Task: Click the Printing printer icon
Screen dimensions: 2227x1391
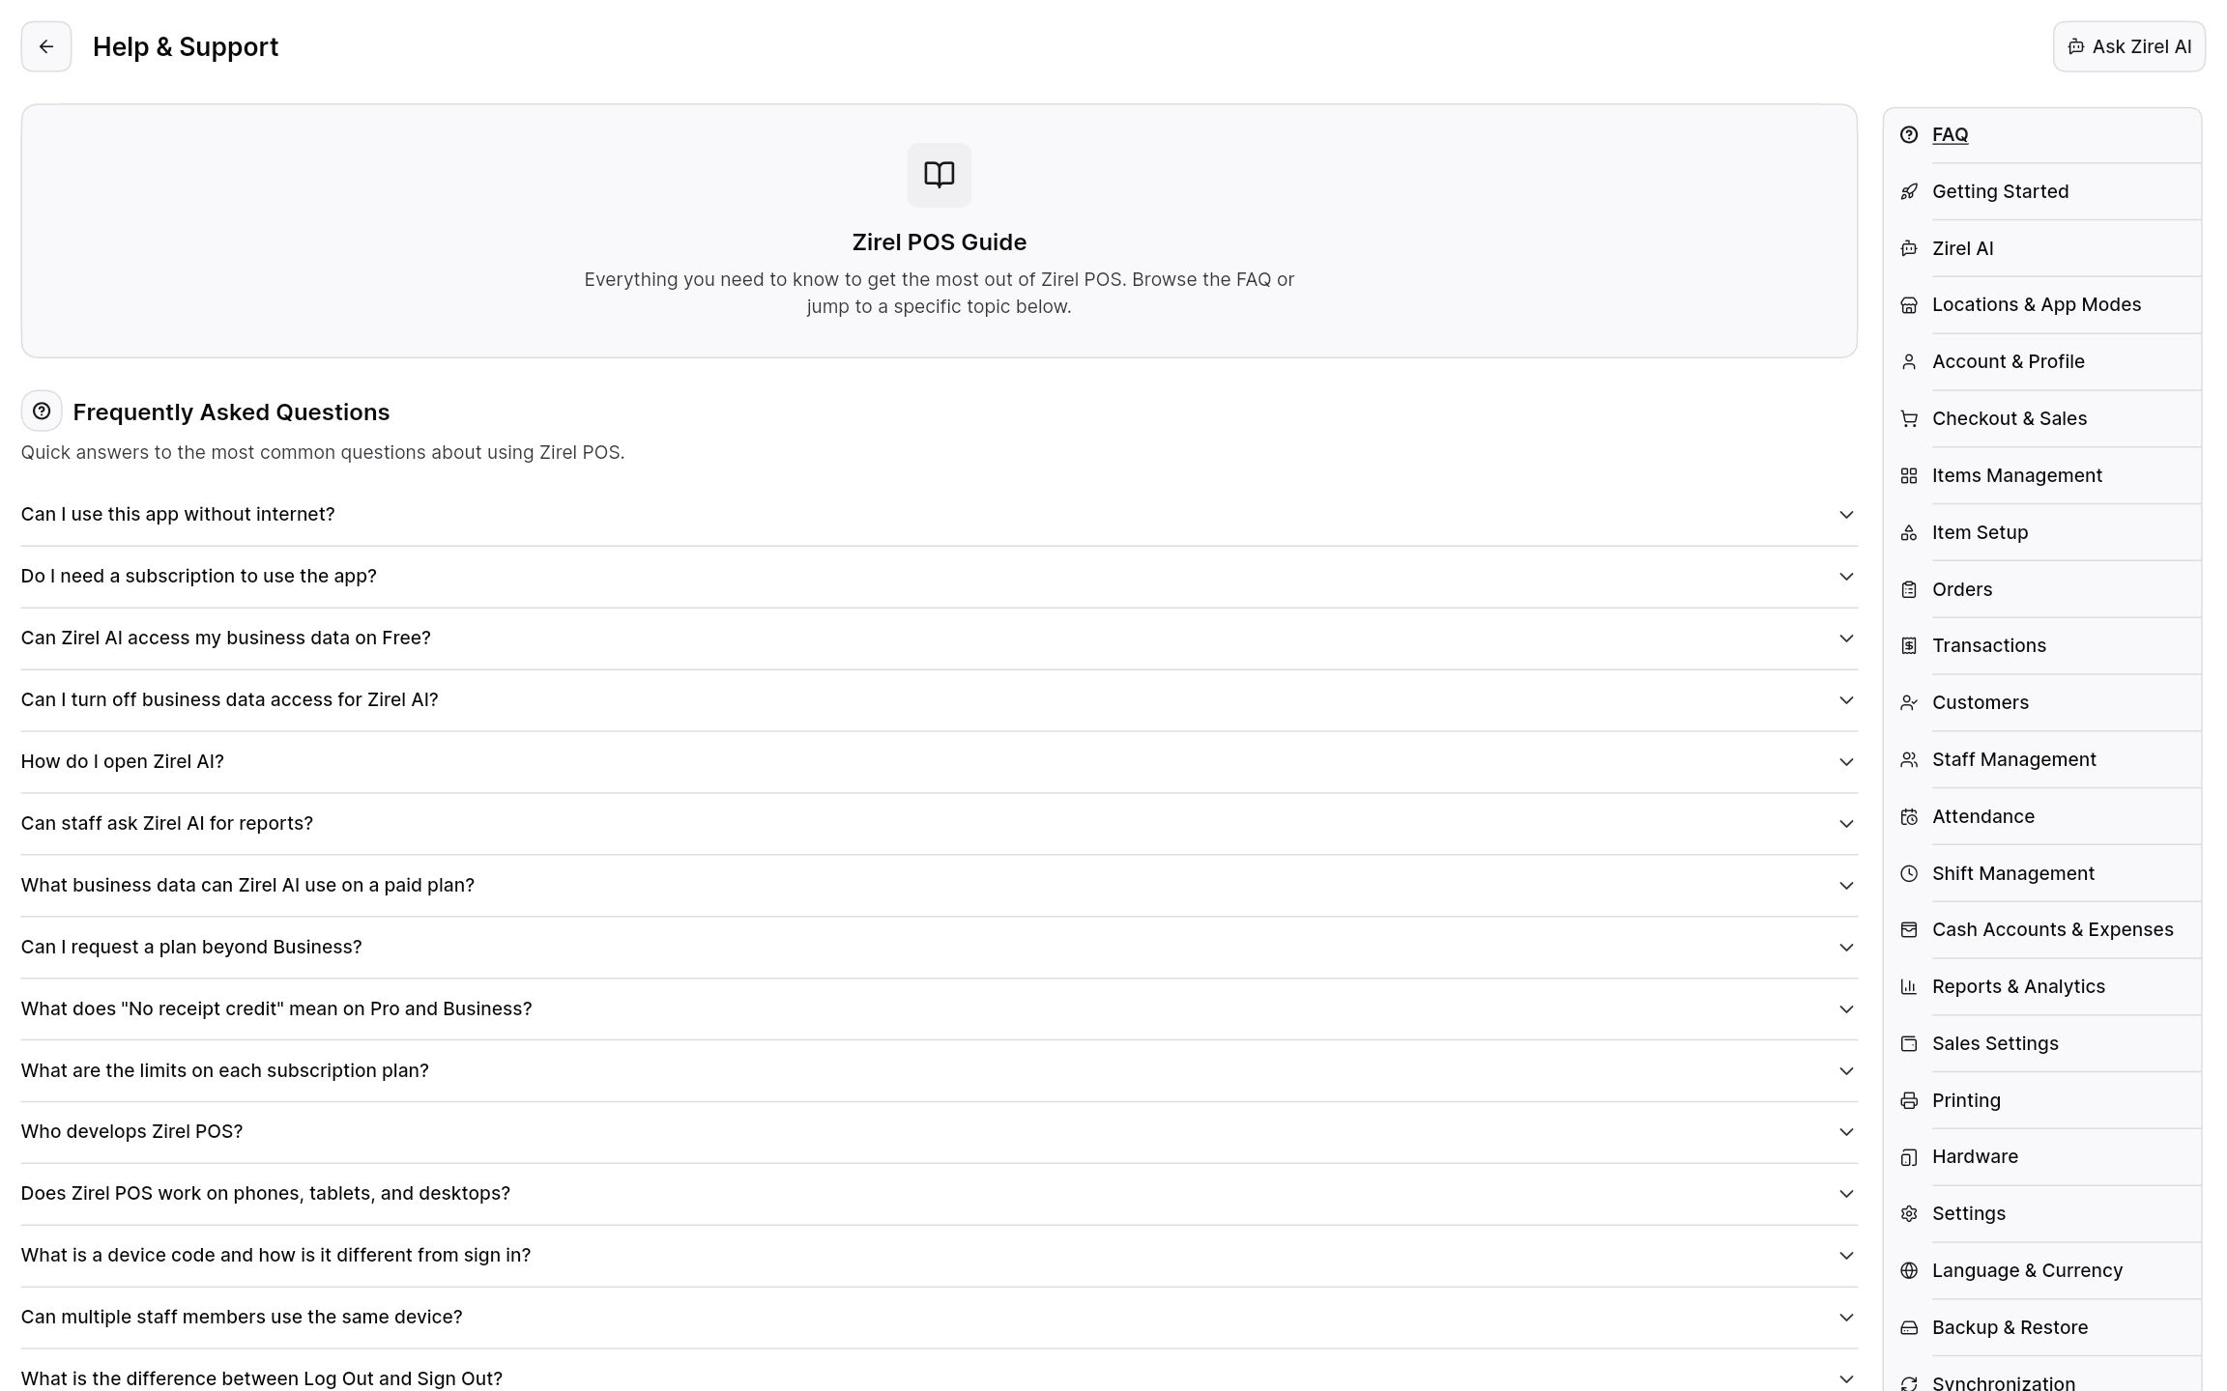Action: (1908, 1101)
